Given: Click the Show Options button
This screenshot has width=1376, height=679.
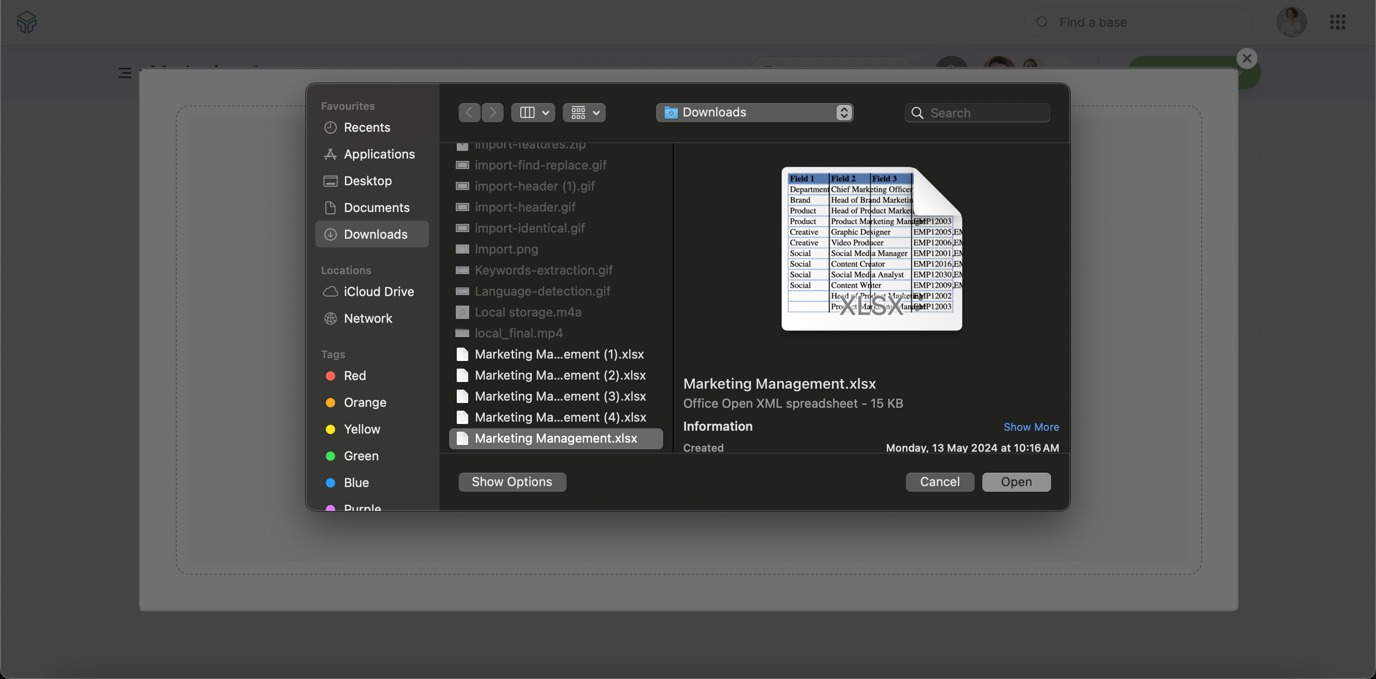Looking at the screenshot, I should point(512,482).
